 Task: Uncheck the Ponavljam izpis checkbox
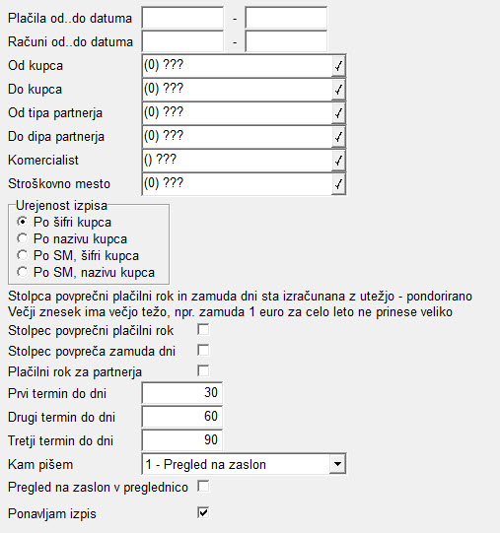click(203, 512)
